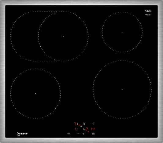Tap the clock timer icon
This screenshot has height=143, width=163.
tap(93, 134)
